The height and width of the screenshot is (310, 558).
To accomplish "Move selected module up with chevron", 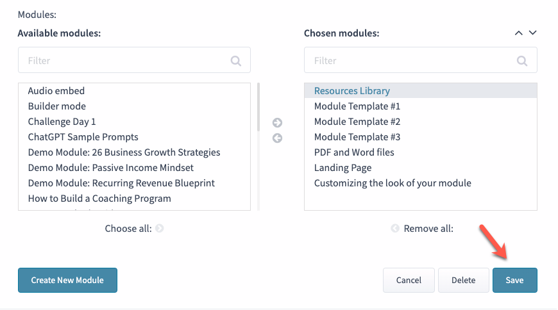I will point(519,33).
